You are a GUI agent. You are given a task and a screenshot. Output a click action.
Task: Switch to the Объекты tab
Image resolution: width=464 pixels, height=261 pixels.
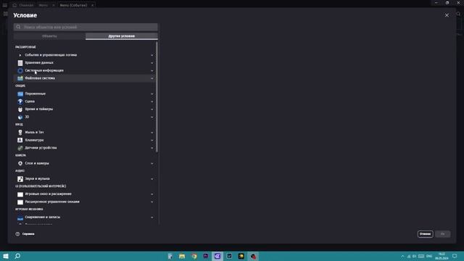point(49,36)
